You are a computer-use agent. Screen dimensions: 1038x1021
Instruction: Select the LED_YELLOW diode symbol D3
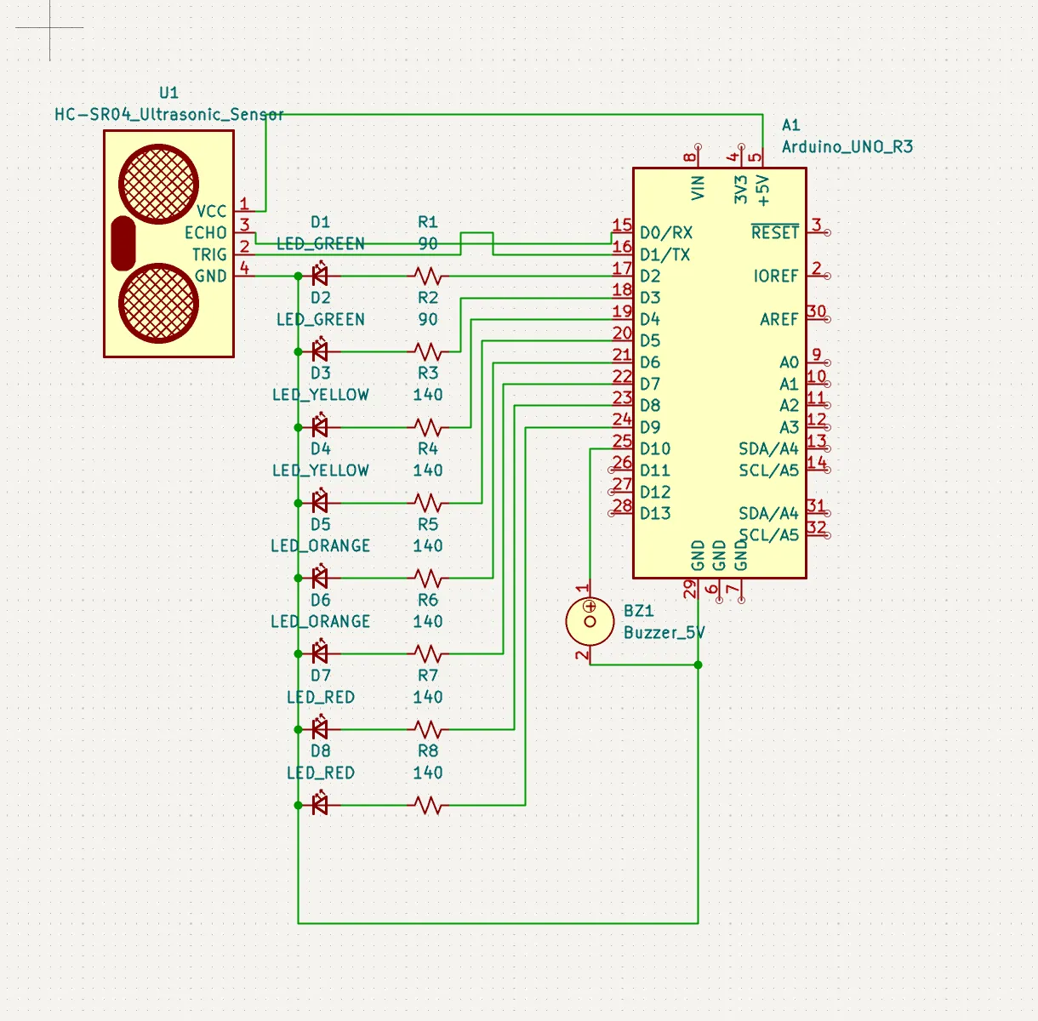point(320,425)
